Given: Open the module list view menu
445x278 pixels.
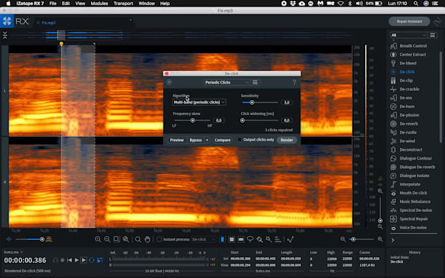Looking at the screenshot, I should point(432,35).
